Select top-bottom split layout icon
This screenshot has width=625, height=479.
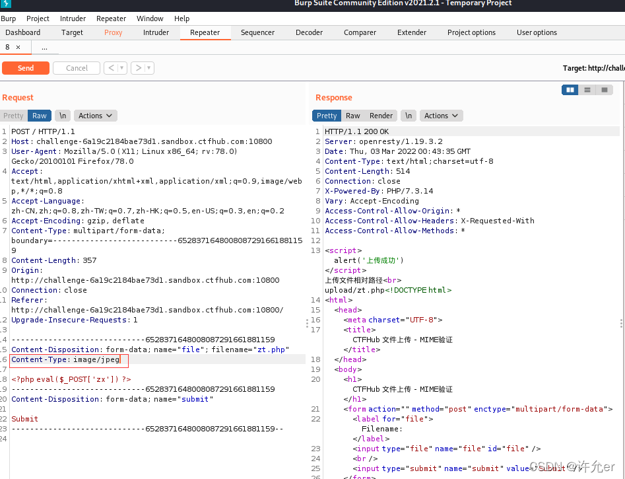point(587,90)
